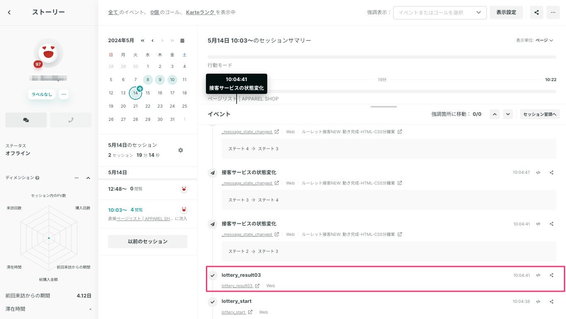Click the session timeline bar under 行動モード

click(382, 91)
